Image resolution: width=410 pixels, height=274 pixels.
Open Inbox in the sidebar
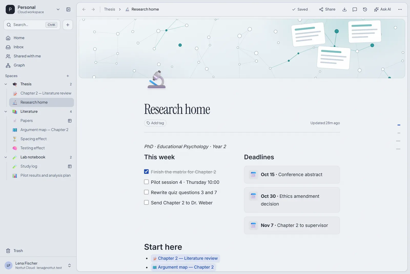[38, 47]
